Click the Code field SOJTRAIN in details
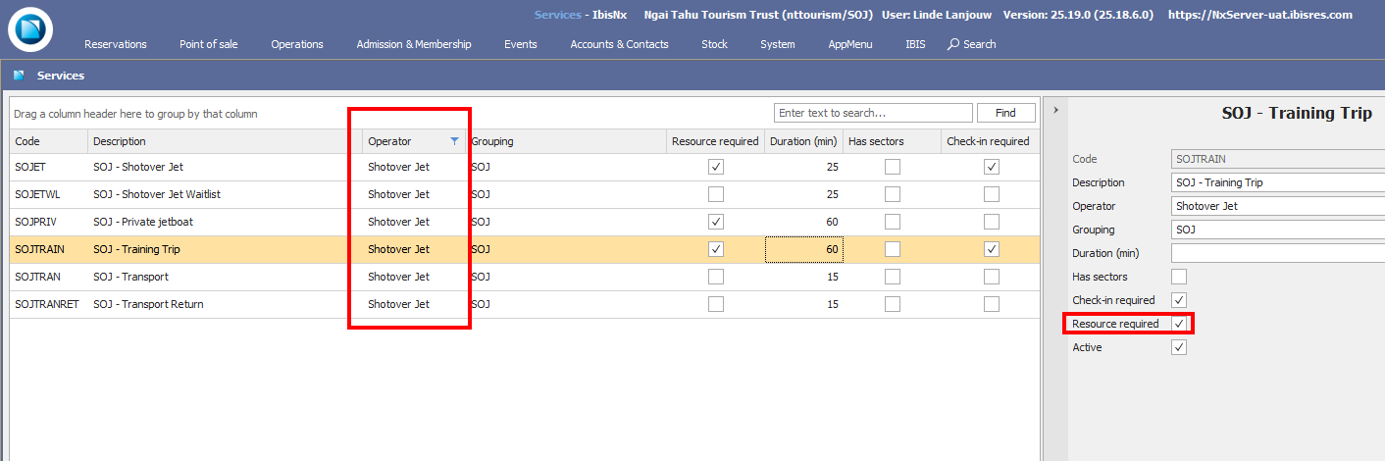Viewport: 1385px width, 461px height. pyautogui.click(x=1278, y=159)
